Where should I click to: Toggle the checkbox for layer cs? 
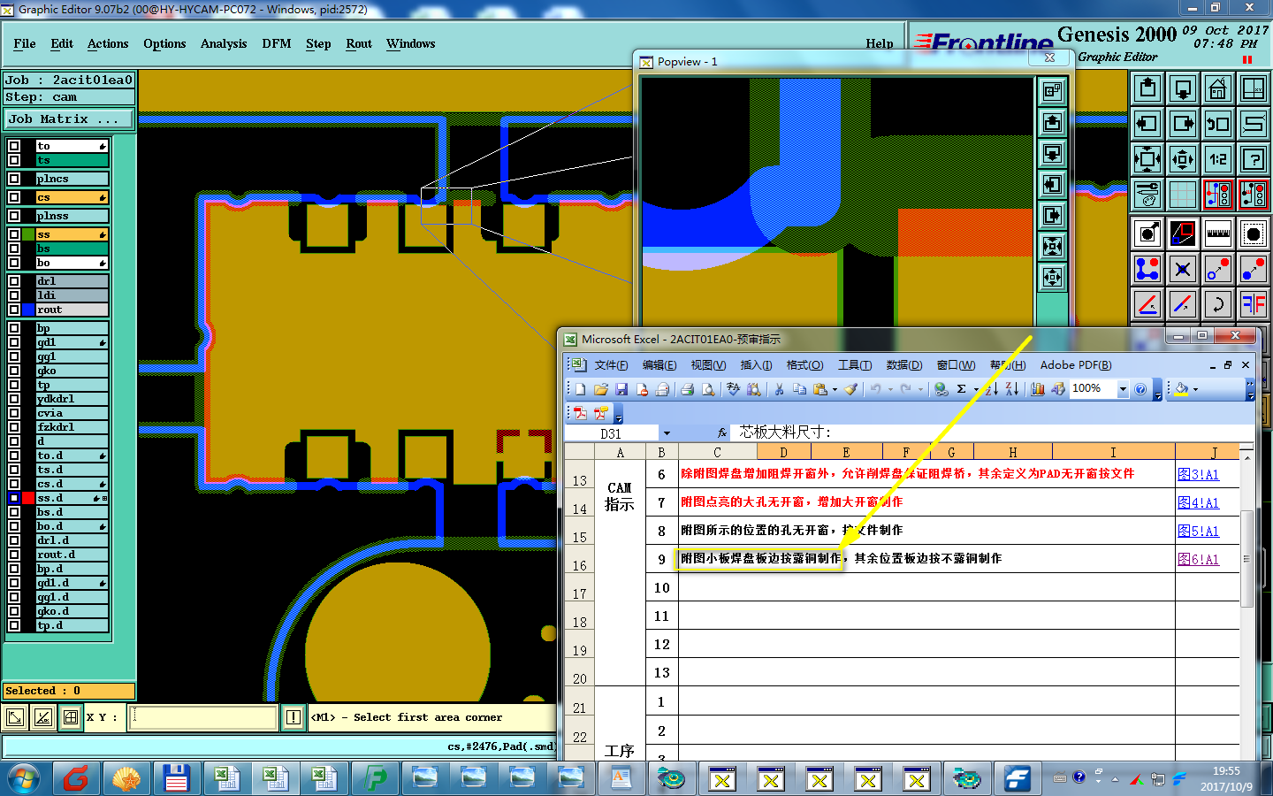point(14,197)
